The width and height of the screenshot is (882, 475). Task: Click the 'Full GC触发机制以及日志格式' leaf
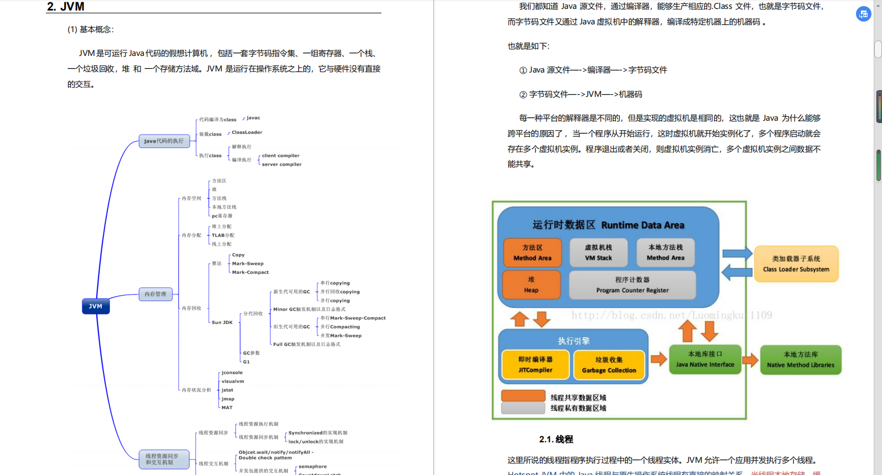point(307,344)
